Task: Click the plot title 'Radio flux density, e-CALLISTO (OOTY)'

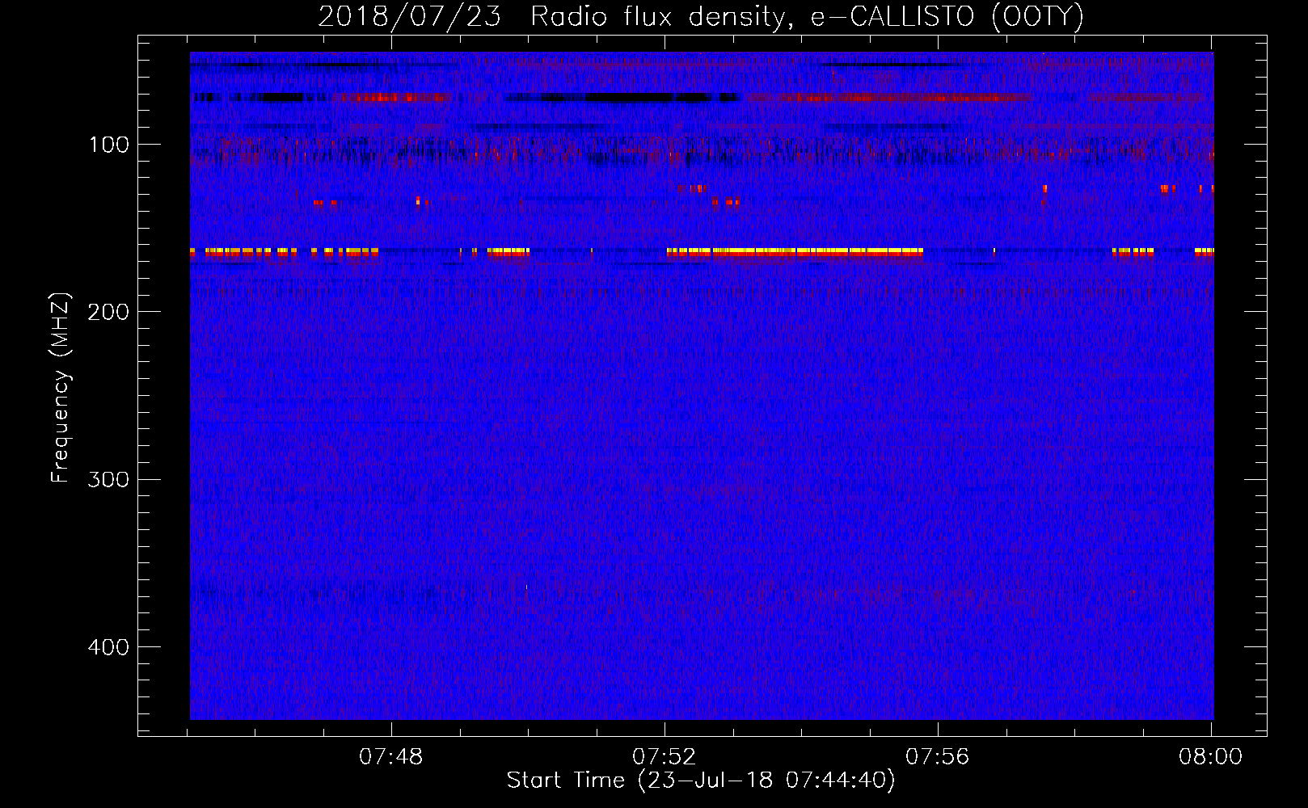Action: click(807, 17)
